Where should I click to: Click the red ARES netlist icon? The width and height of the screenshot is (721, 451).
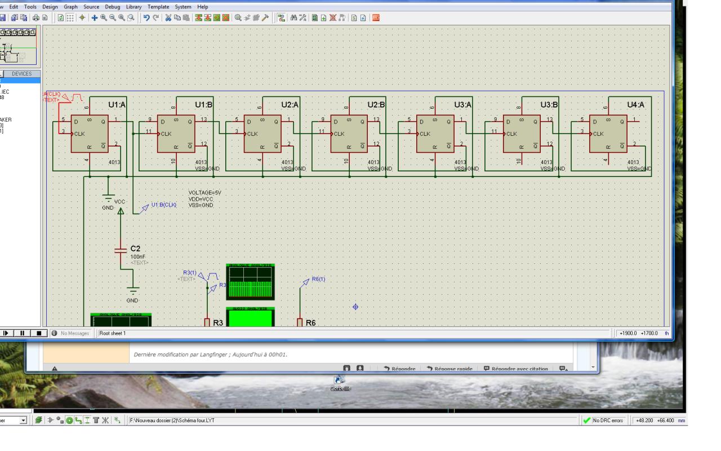(x=376, y=17)
